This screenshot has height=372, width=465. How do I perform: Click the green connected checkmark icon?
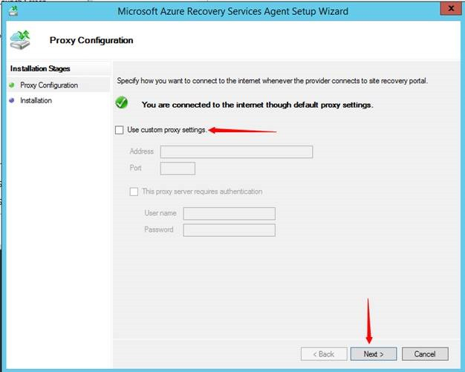122,104
